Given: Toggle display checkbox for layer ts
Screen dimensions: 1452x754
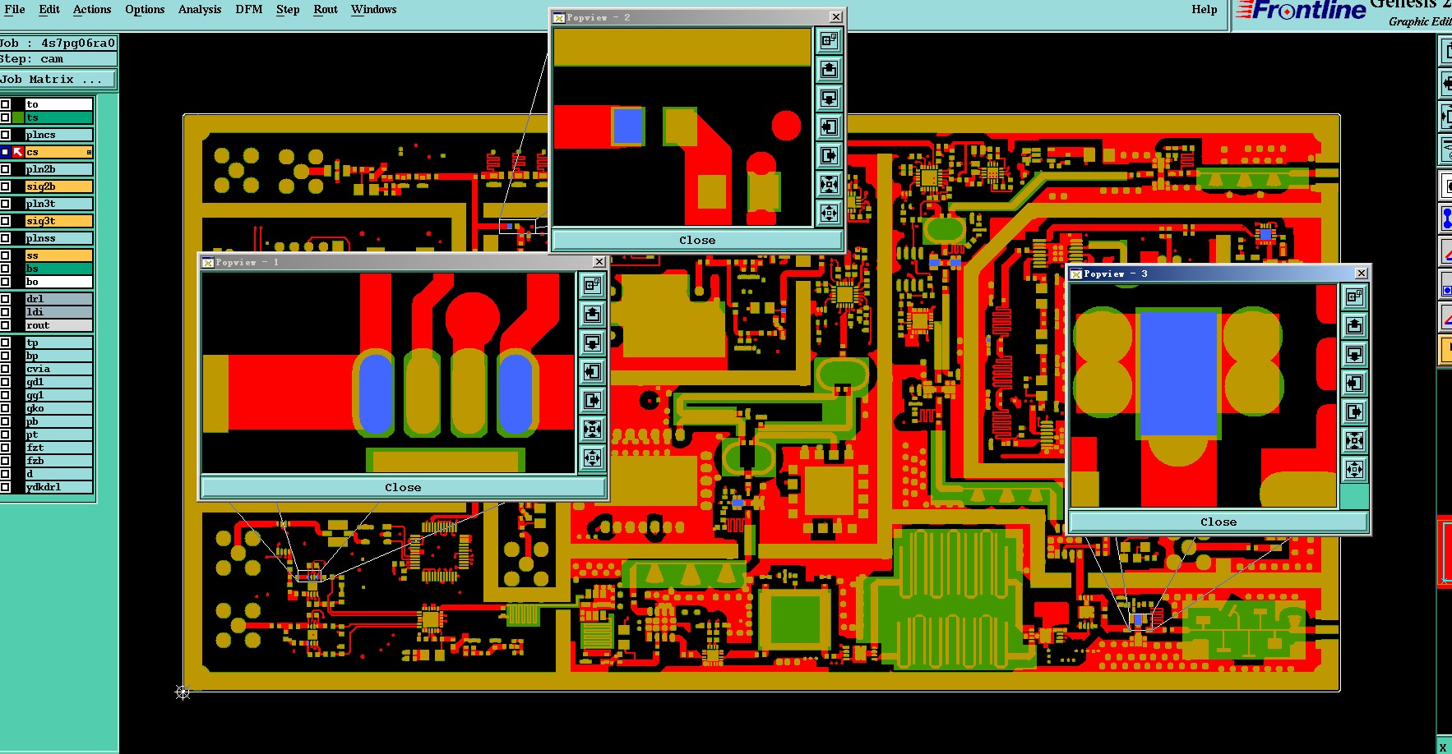Looking at the screenshot, I should (x=5, y=117).
